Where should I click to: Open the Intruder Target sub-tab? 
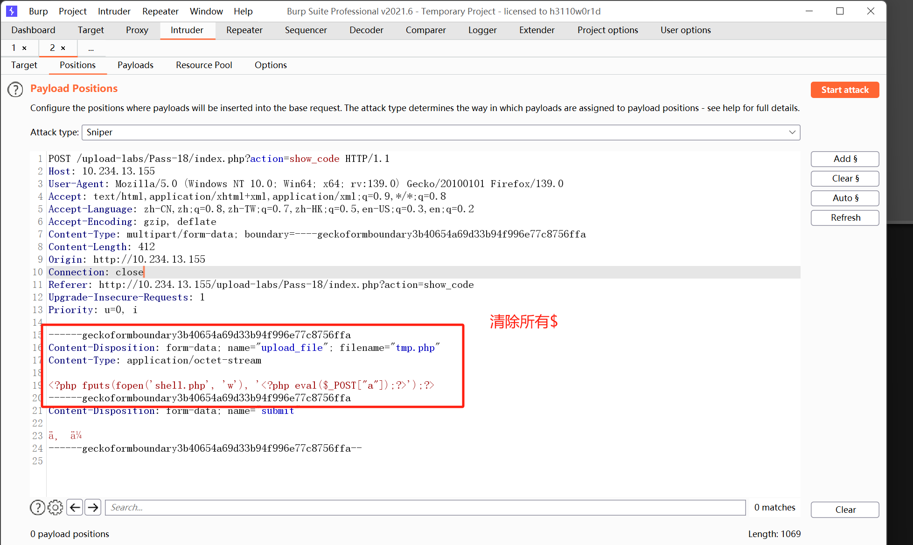[x=24, y=65]
